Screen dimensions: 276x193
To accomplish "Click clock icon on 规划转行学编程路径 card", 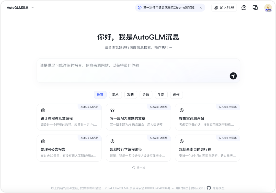I will [x=112, y=141].
